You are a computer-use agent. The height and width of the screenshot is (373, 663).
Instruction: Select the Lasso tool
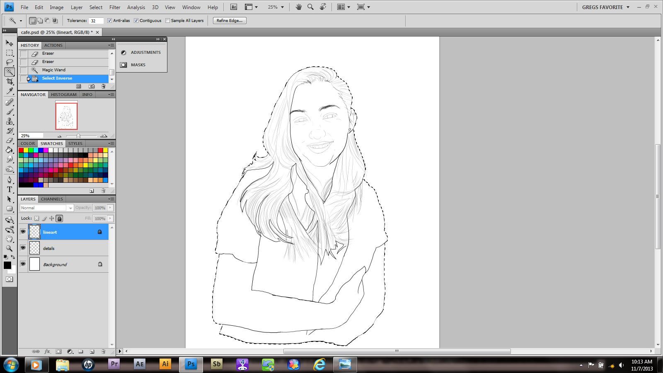[x=9, y=62]
